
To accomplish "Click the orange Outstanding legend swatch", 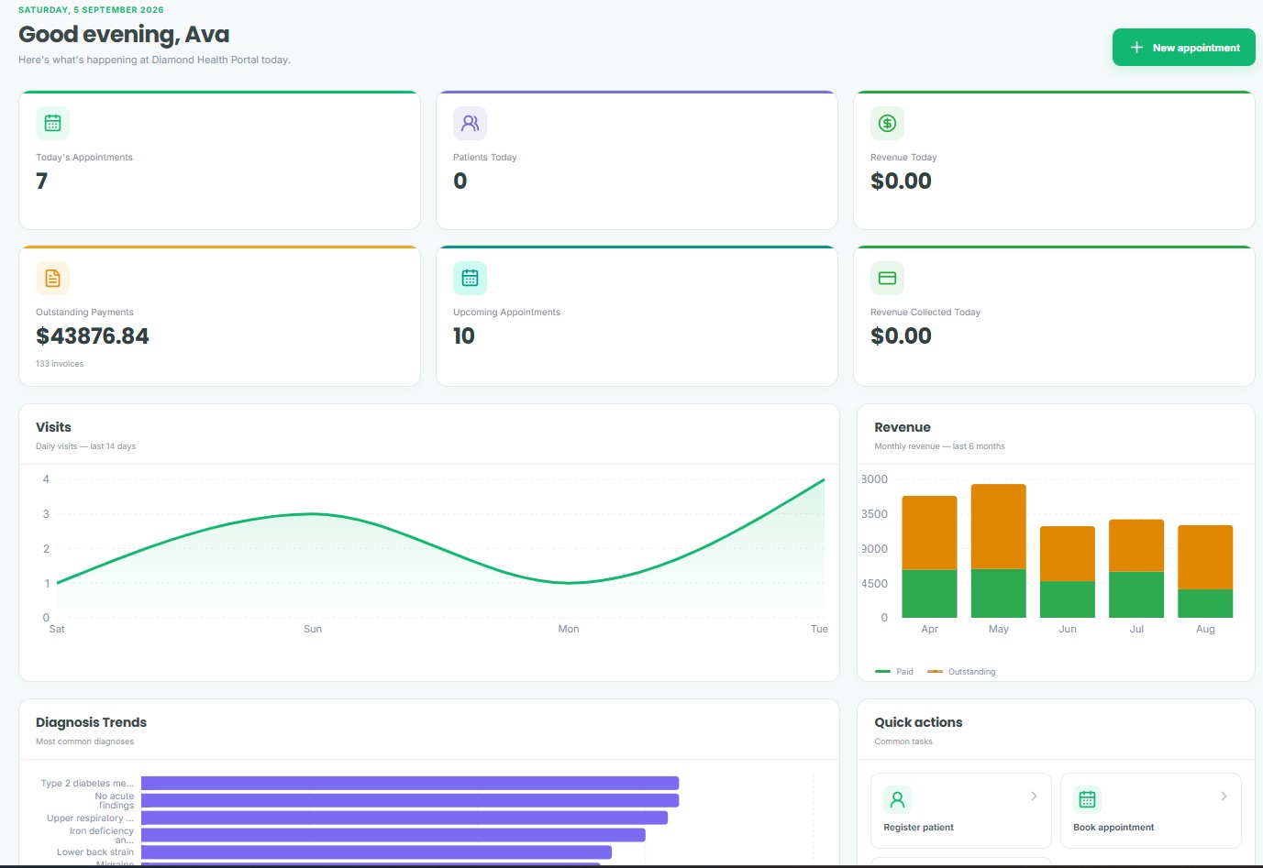I will [x=935, y=672].
